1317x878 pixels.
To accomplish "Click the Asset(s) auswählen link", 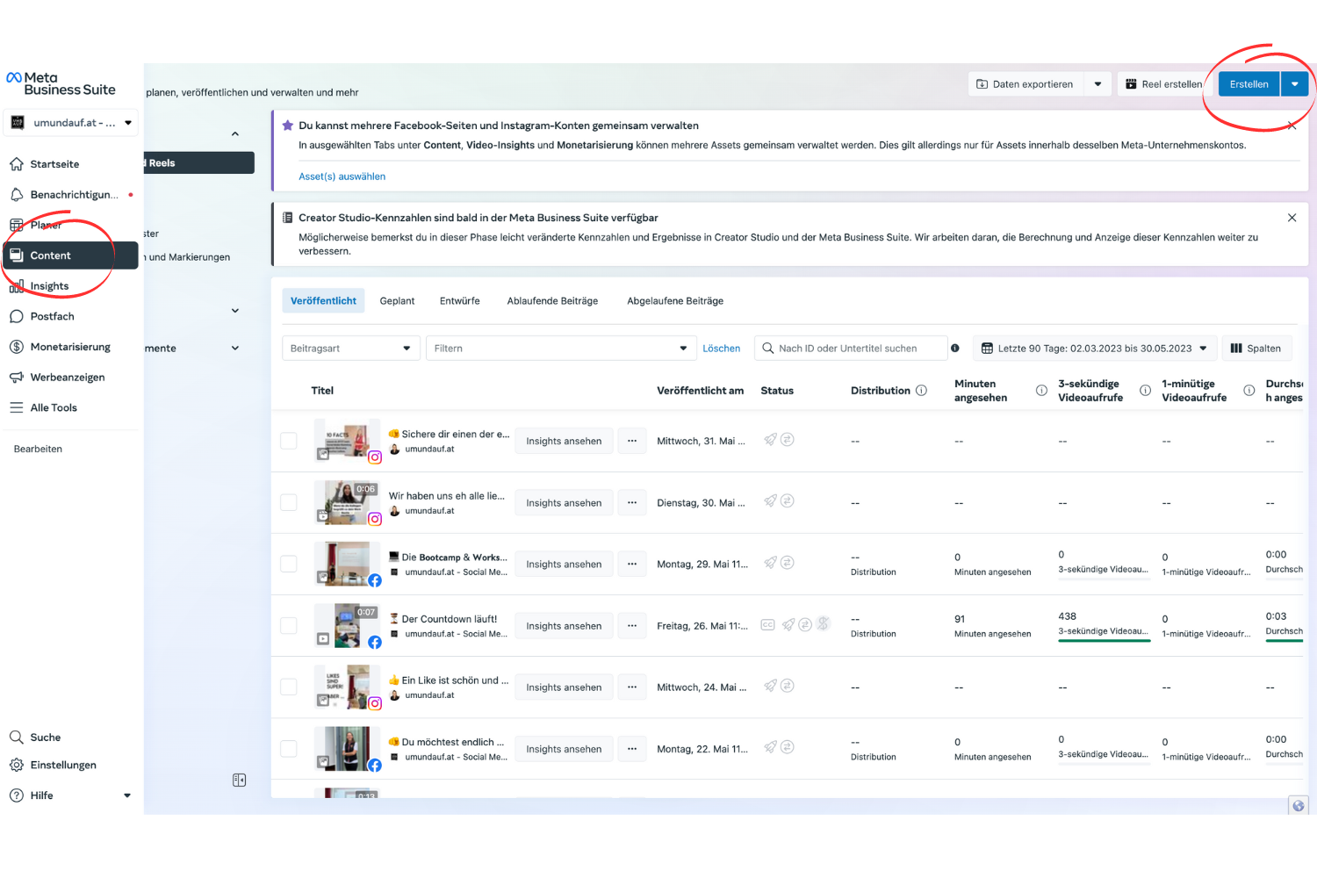I will [342, 176].
